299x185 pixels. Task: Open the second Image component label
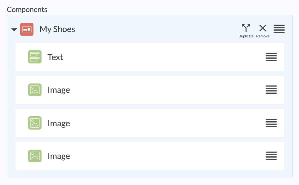(59, 123)
